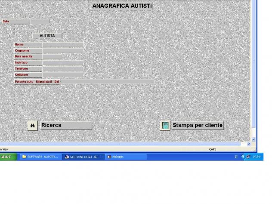Click the Cognome label

28,51
